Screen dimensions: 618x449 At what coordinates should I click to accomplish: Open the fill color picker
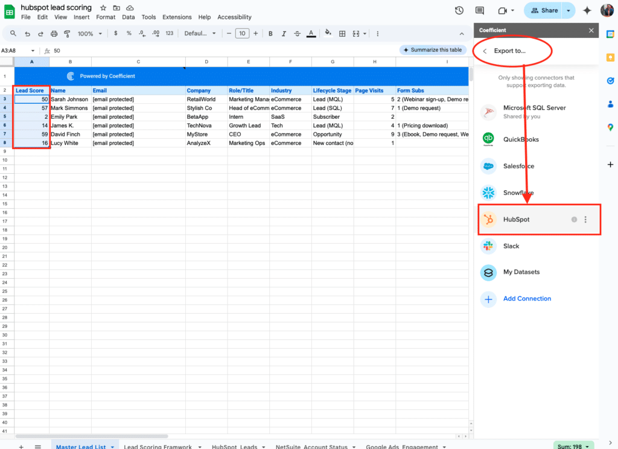[x=328, y=34]
